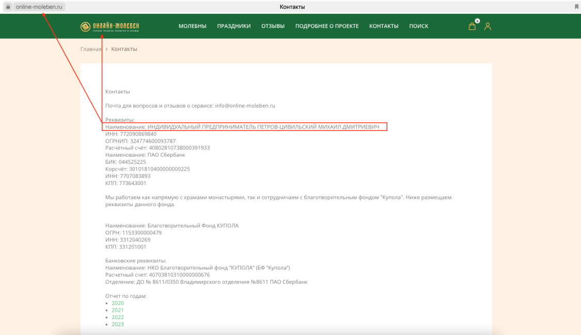The image size is (581, 335).
Task: Click the Отчет по годам: label
Action: click(x=126, y=296)
